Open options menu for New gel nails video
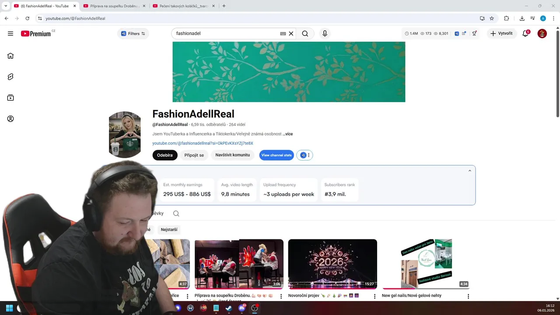 pos(468,296)
